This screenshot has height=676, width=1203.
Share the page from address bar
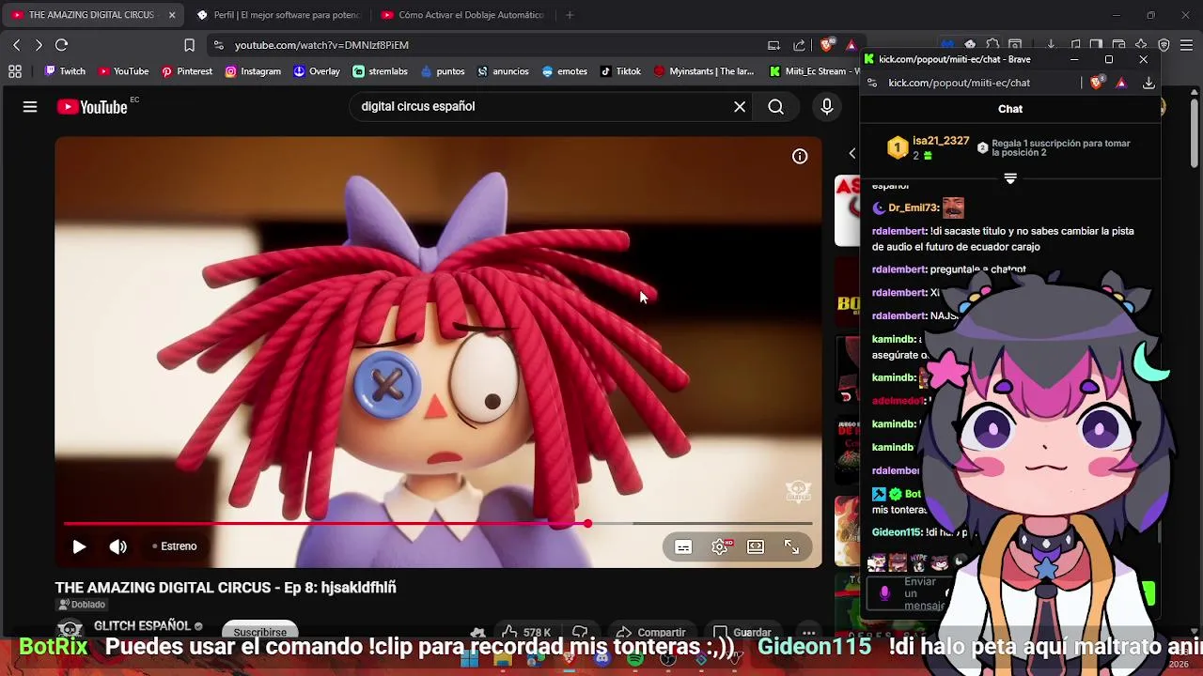799,45
